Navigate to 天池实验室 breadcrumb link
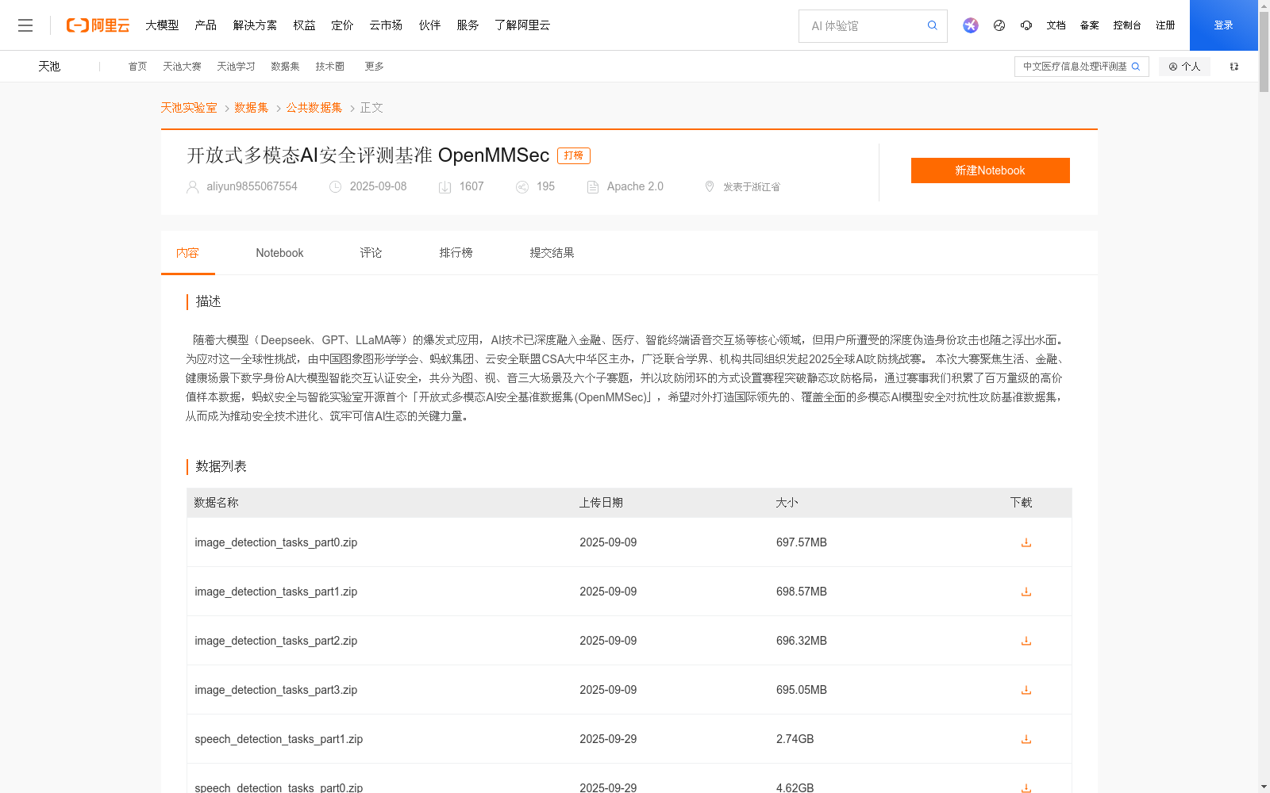Image resolution: width=1270 pixels, height=793 pixels. tap(188, 107)
